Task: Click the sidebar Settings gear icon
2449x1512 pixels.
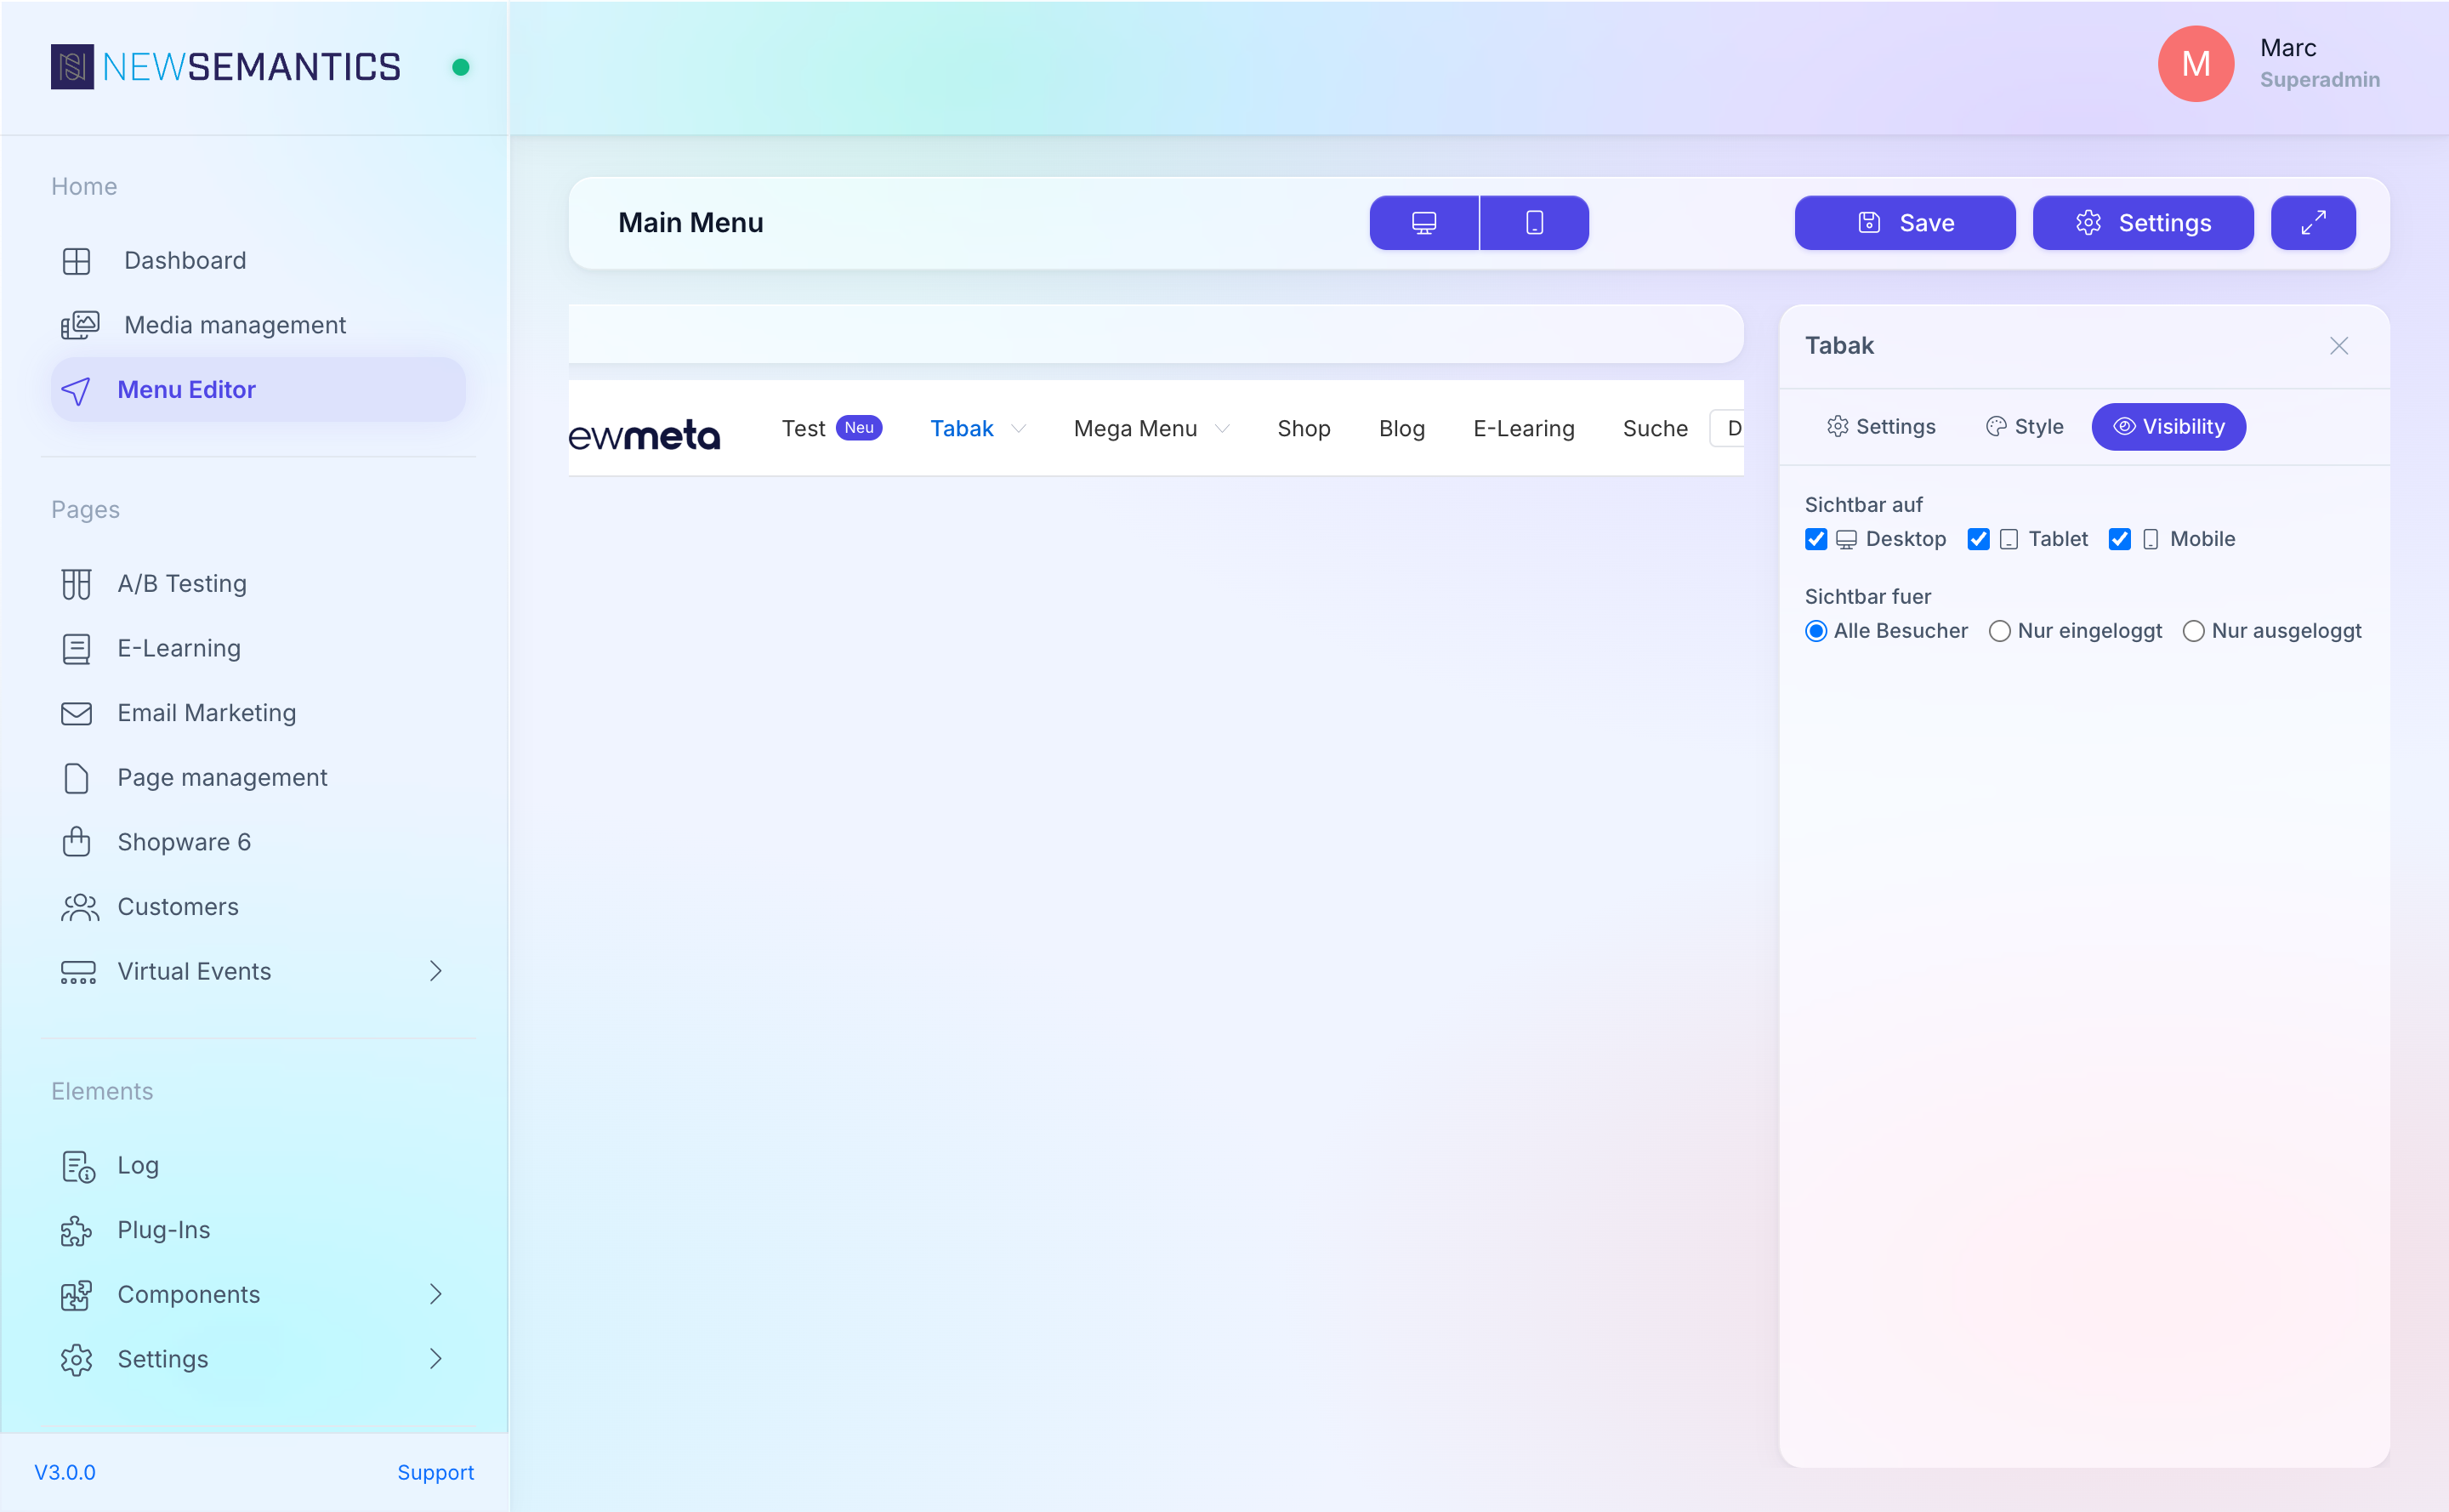Action: tap(76, 1360)
